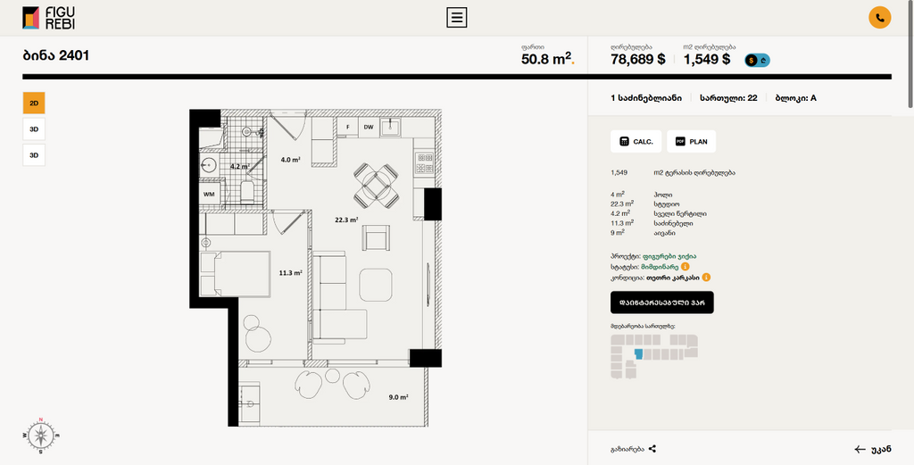Click the PDF icon in PLAN button

(680, 142)
